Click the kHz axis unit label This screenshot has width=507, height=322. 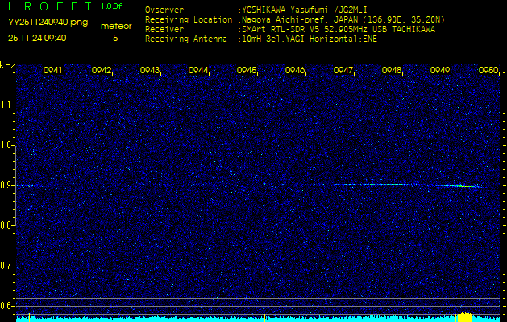[x=7, y=65]
